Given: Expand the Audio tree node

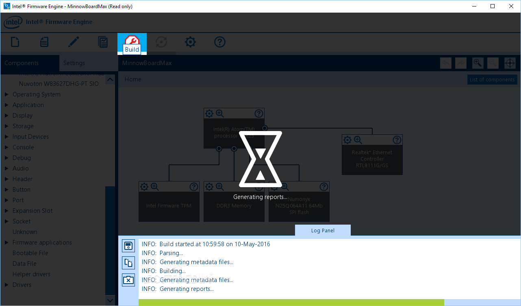Looking at the screenshot, I should [x=7, y=168].
